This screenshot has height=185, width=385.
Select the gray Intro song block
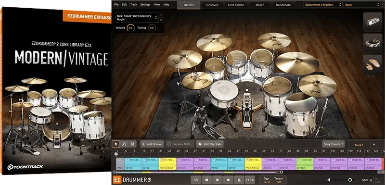120,164
